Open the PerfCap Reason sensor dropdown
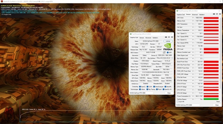Viewport: 223px width, 124px height. tap(193, 99)
